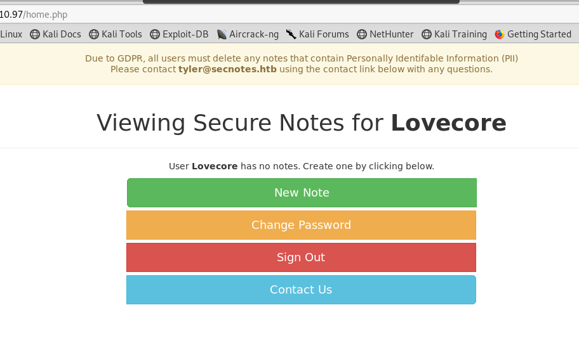Click the Kali Tools bookmark globe icon
This screenshot has height=350, width=579.
coord(94,34)
